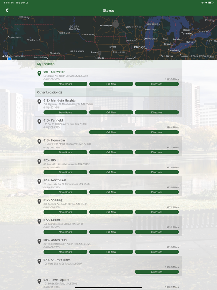
Task: Tap the battery status icon
Action: (x=211, y=3)
